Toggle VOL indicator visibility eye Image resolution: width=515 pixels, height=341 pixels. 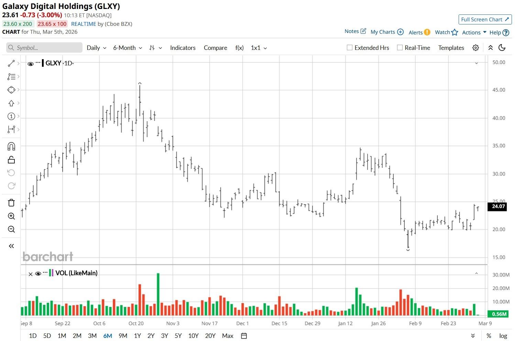point(38,274)
